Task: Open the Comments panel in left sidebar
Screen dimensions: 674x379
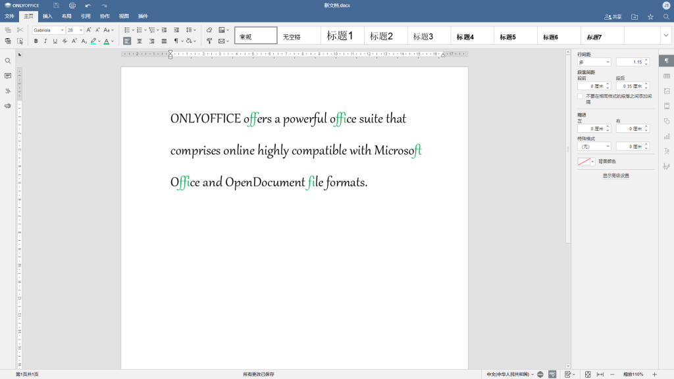Action: tap(8, 76)
